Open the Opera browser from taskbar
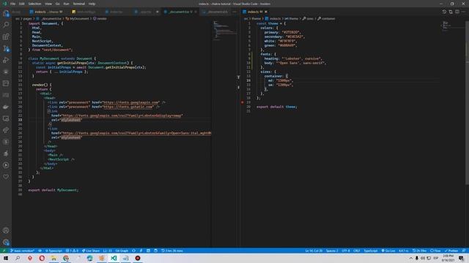The image size is (469, 263). point(42,258)
